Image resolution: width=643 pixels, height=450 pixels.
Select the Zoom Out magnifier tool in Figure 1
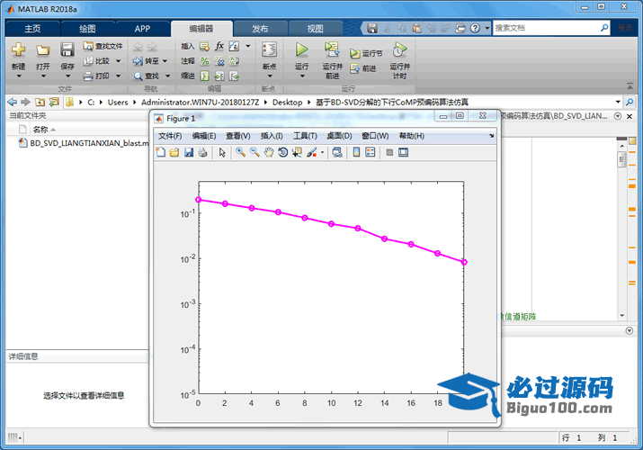255,153
